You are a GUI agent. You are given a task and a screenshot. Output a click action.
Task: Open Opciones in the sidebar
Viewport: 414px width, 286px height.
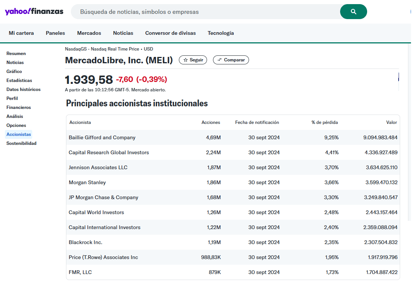16,125
